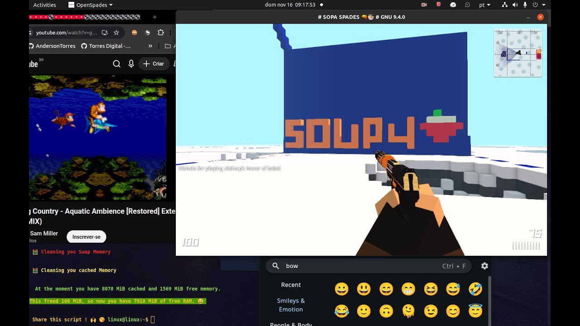Click the YouTube search magnifier icon
Screen dimensions: 580x326
116,64
